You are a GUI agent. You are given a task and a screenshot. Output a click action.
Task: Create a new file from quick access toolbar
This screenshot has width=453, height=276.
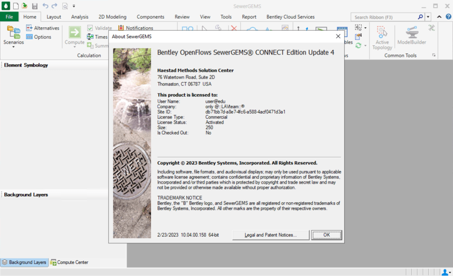pos(16,6)
